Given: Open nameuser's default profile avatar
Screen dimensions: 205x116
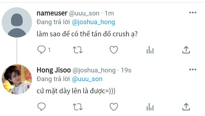Looking at the screenshot, I should click(17, 22).
